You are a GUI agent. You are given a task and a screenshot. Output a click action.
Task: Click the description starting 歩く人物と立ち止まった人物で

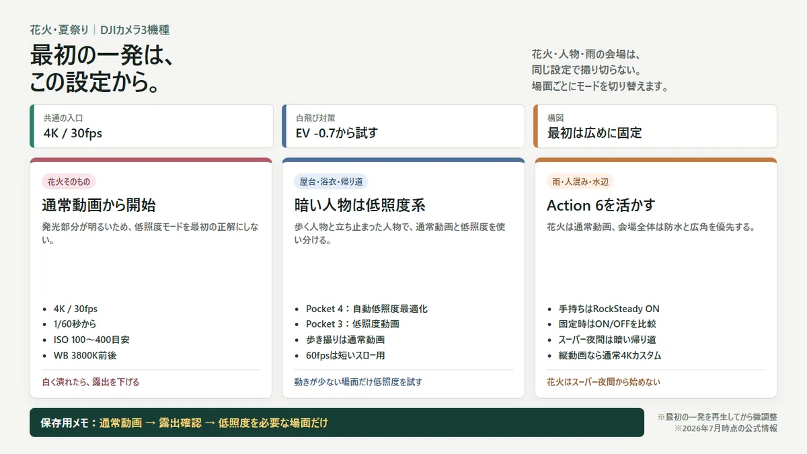click(x=399, y=233)
